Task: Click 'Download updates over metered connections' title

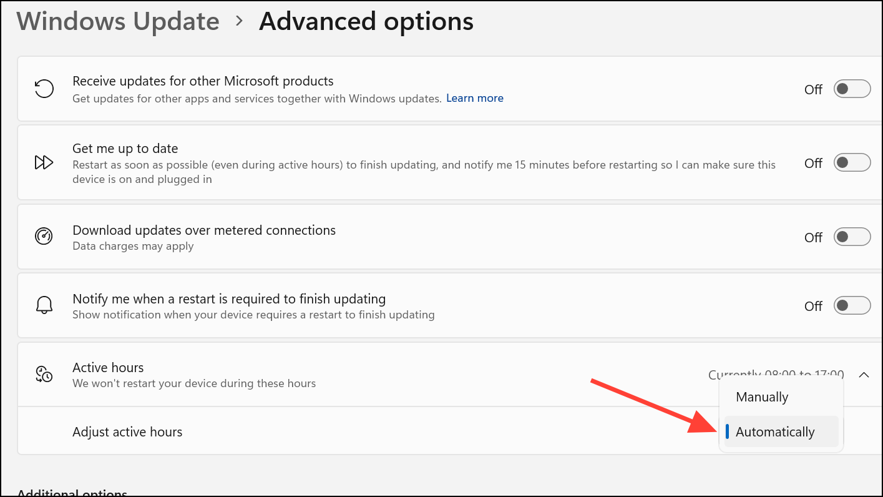Action: point(204,230)
